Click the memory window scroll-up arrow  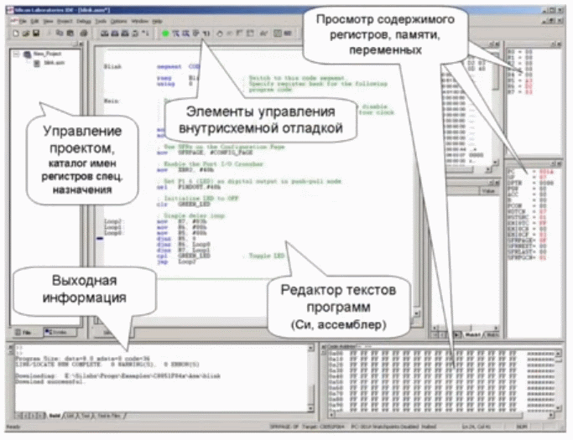pos(558,353)
